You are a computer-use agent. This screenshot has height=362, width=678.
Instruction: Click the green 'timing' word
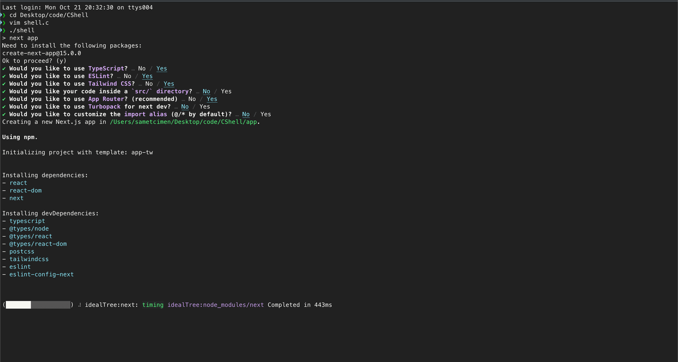pyautogui.click(x=153, y=305)
